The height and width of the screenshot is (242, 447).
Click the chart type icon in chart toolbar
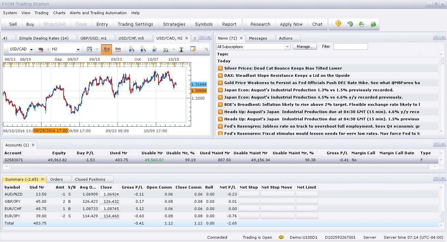[x=89, y=49]
